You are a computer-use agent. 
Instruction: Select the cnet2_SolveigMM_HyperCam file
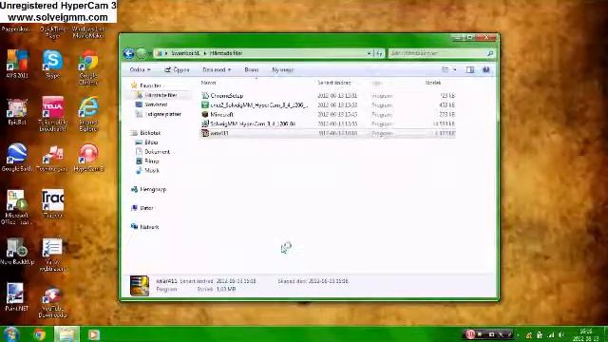coord(259,105)
